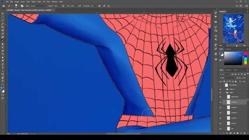Select the Eyedropper tool
Image resolution: width=249 pixels, height=140 pixels.
pos(3,34)
